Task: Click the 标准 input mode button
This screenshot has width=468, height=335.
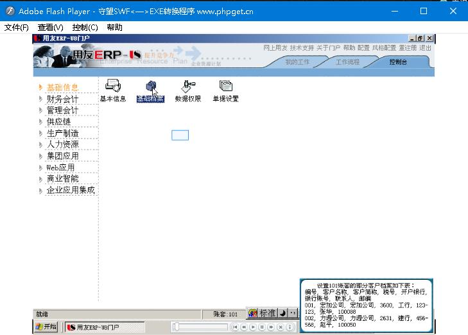Action: click(x=268, y=313)
